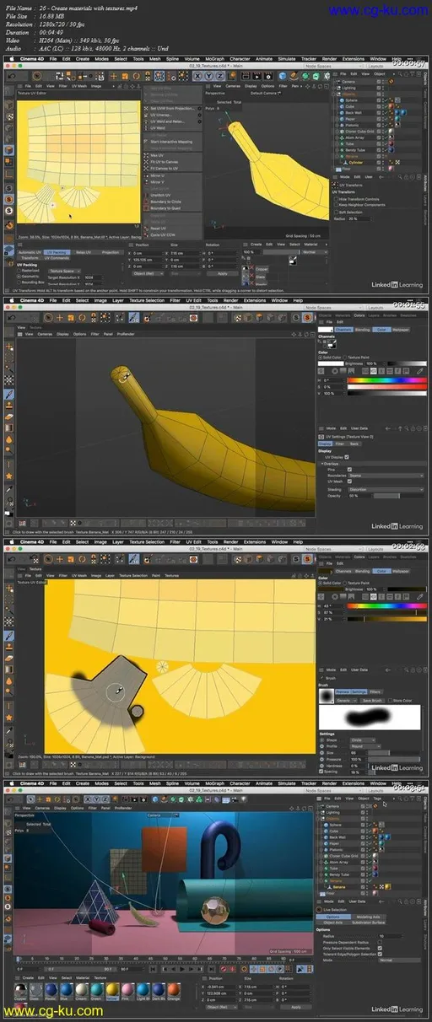This screenshot has height=1022, width=432.
Task: Open brush Profile dropdown showing Round
Action: click(365, 746)
